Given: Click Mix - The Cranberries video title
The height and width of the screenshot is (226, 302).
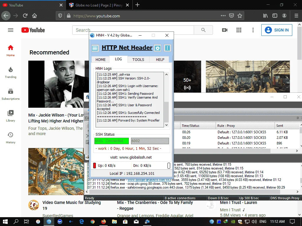Looking at the screenshot, I should pos(155,205).
